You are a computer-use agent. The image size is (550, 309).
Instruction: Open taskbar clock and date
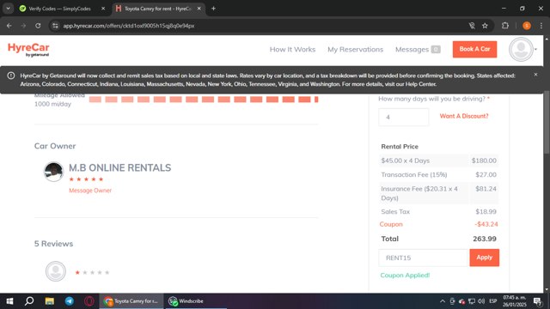tap(515, 301)
